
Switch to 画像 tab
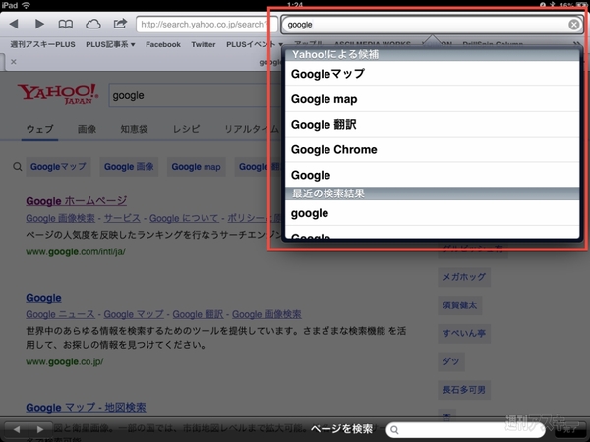87,129
